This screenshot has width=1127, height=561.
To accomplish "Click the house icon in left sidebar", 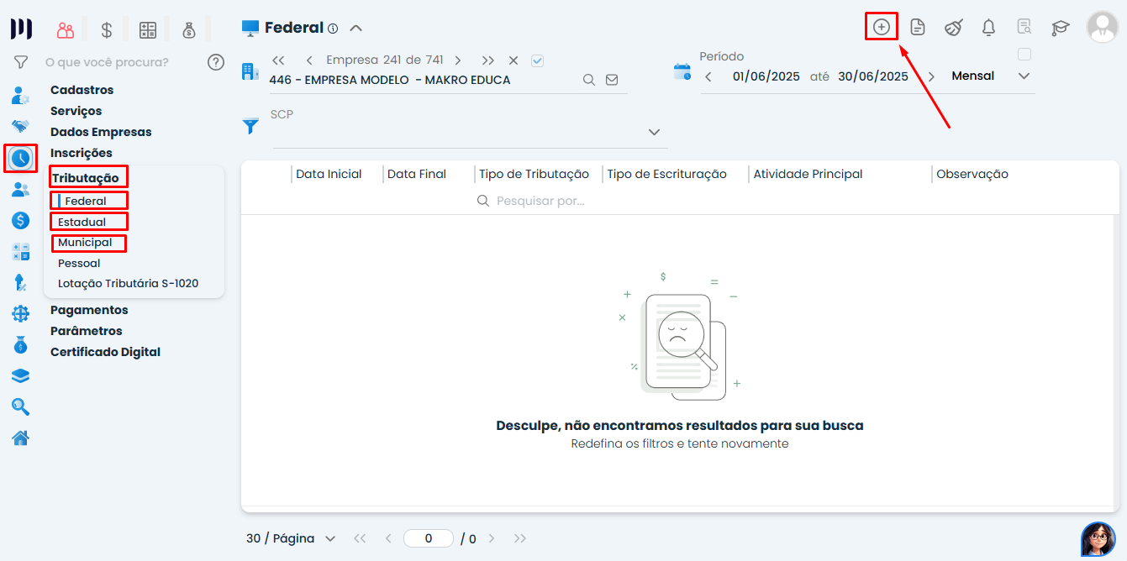I will 20,438.
